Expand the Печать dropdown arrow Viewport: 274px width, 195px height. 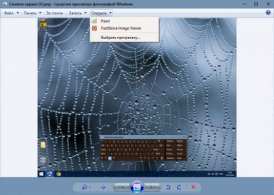tap(40, 13)
